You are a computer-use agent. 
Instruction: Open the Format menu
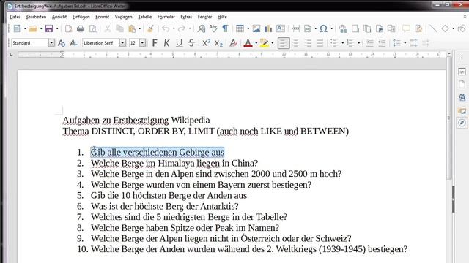pyautogui.click(x=103, y=17)
